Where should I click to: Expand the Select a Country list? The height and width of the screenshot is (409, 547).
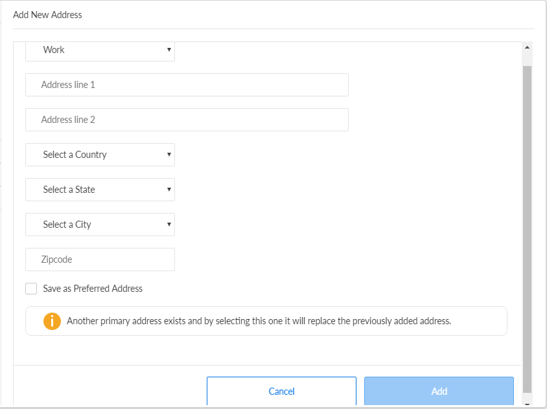[100, 155]
